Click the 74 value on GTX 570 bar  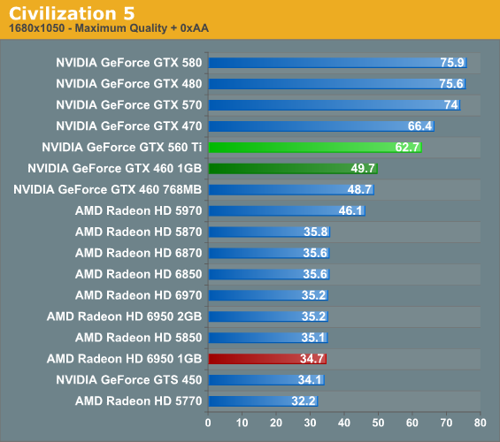tap(451, 105)
